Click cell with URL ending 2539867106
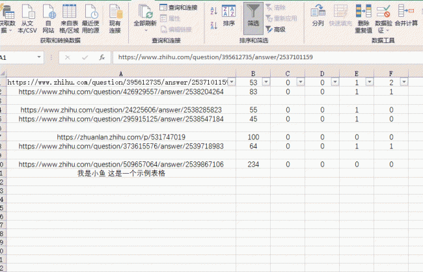This screenshot has height=272, width=423. 121,165
